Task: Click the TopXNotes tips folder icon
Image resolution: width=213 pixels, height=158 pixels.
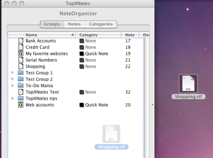Action: (x=21, y=98)
